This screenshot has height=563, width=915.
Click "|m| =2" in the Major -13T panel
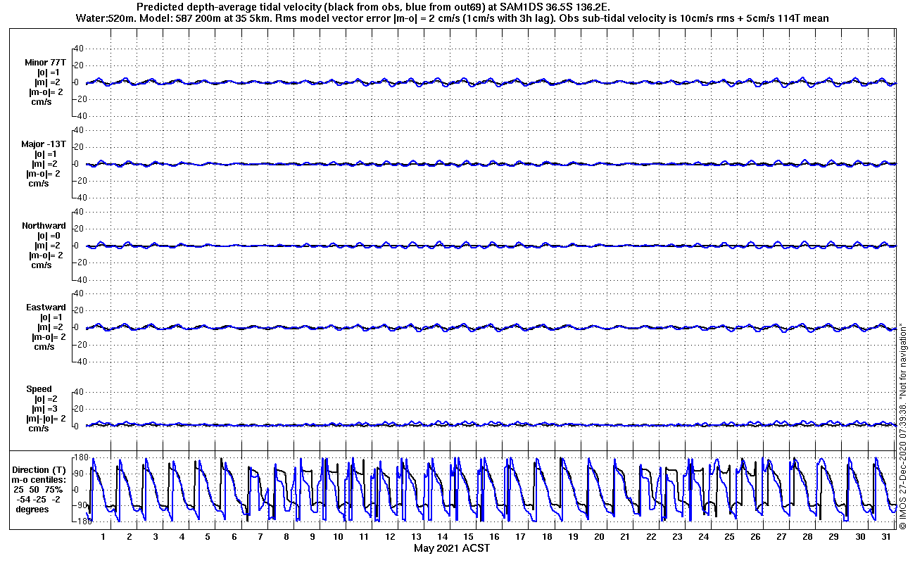(49, 164)
